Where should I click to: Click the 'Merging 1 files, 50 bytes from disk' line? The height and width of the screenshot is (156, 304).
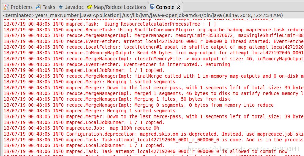point(117,99)
